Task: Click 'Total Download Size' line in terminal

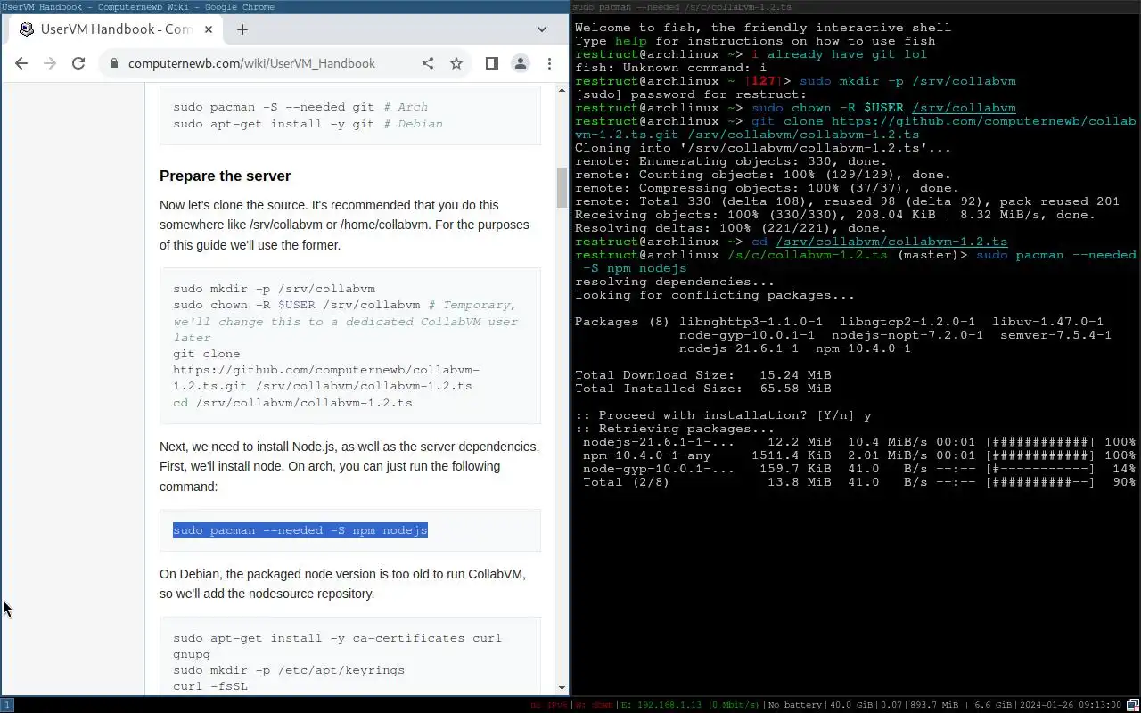Action: click(703, 375)
